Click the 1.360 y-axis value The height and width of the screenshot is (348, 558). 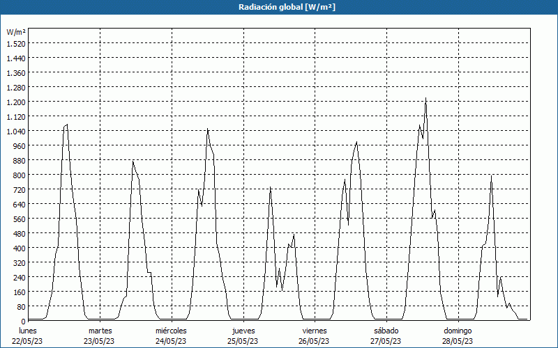click(x=16, y=72)
